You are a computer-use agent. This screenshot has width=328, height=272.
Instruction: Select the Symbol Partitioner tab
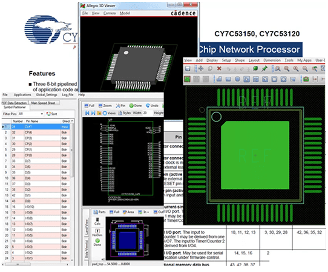coord(15,107)
